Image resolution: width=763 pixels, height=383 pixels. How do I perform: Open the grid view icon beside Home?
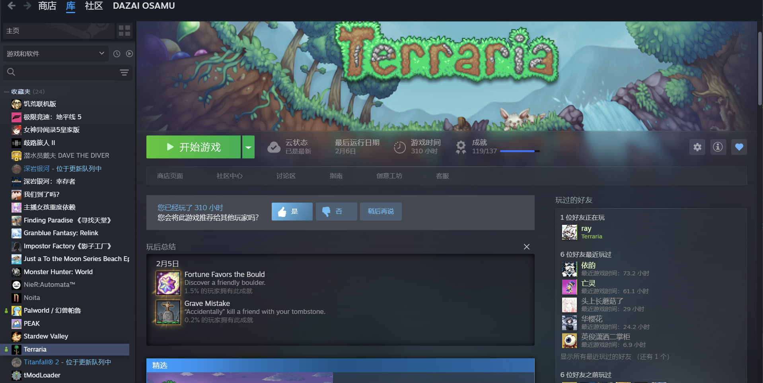[124, 31]
